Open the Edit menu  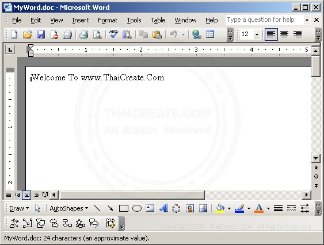36,20
